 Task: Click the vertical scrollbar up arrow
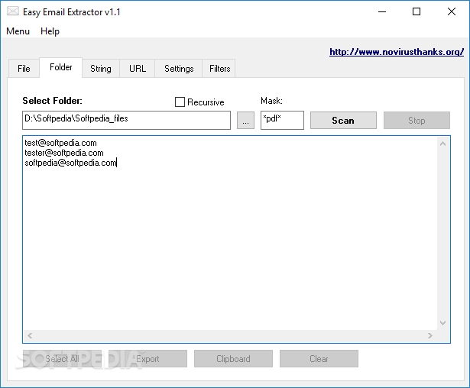(x=442, y=144)
